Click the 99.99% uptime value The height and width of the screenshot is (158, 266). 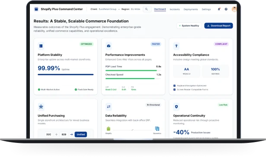tap(49, 68)
